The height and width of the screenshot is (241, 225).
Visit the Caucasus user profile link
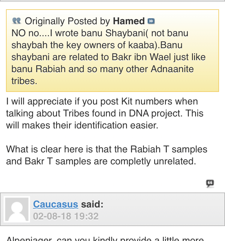55,204
